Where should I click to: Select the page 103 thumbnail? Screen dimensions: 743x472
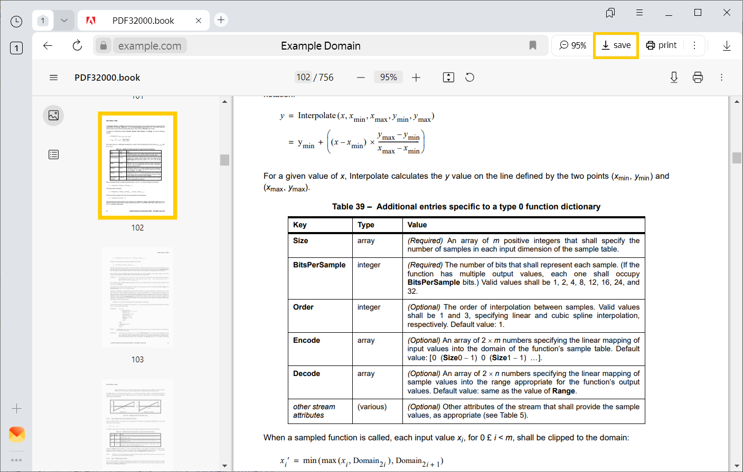(137, 298)
